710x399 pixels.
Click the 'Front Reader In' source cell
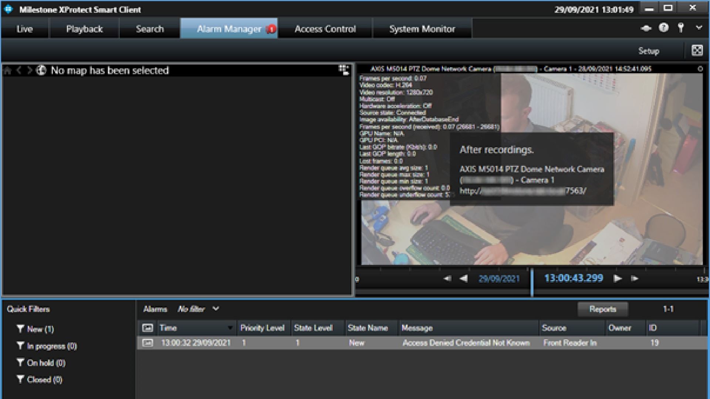pos(570,343)
